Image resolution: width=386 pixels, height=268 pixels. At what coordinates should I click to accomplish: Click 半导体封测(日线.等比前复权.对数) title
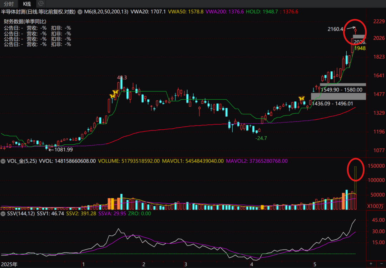click(39, 11)
